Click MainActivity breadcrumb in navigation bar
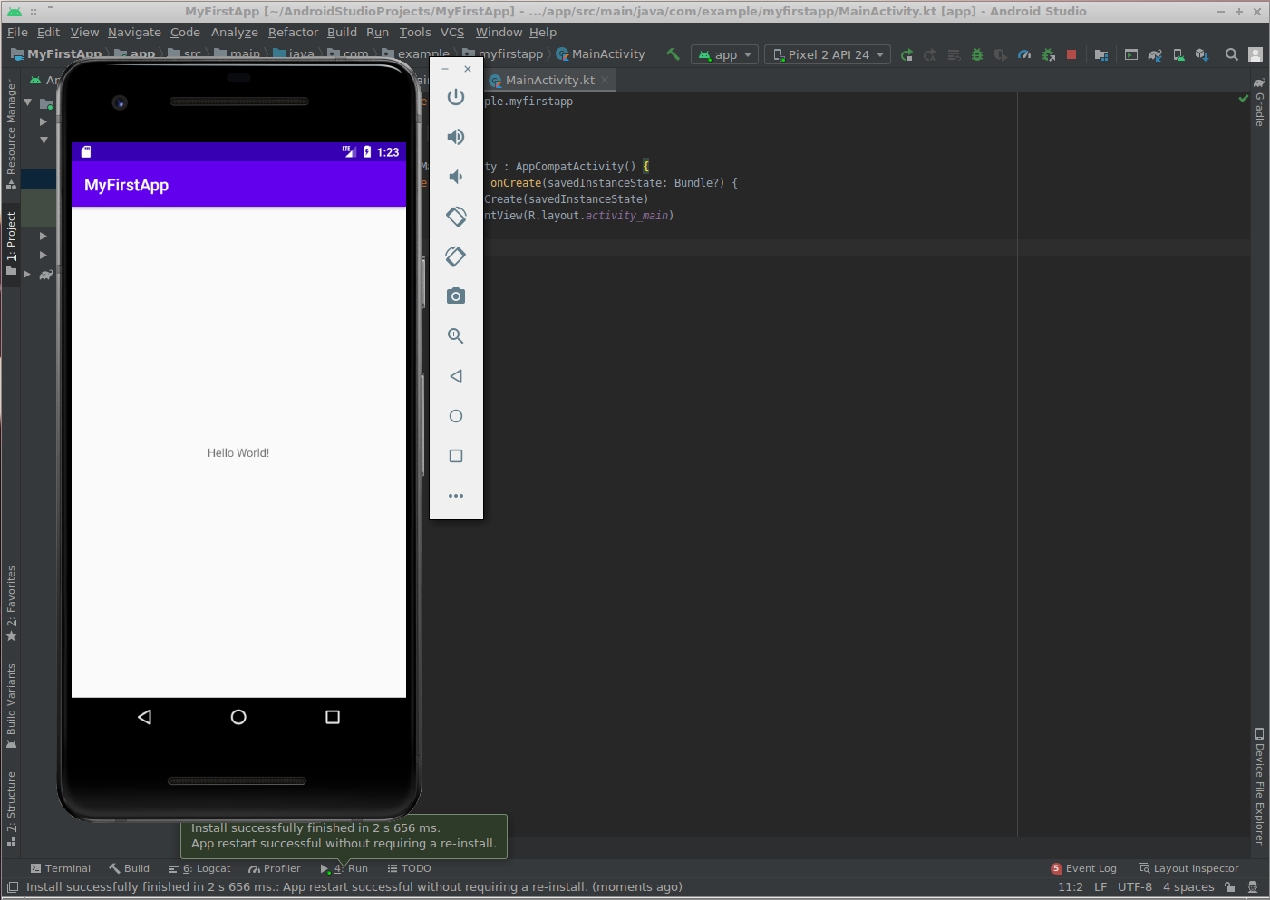The height and width of the screenshot is (900, 1270). (600, 54)
